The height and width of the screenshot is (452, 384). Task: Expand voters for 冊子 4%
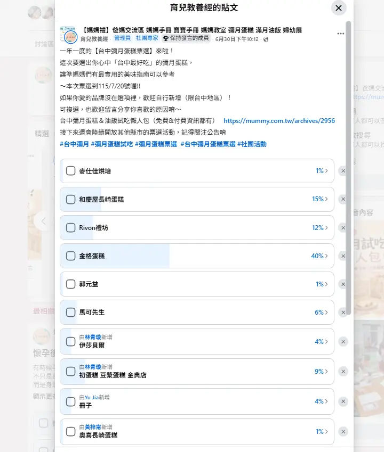[x=321, y=401]
